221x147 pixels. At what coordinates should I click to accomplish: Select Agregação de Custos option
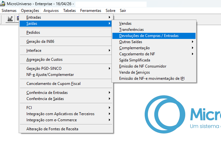pyautogui.click(x=44, y=60)
